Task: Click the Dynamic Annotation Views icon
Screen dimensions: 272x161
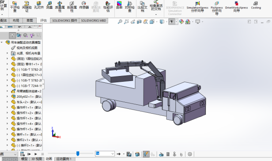Action: (145, 22)
